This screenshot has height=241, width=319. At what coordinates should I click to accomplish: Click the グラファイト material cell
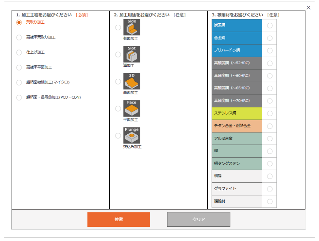237,189
